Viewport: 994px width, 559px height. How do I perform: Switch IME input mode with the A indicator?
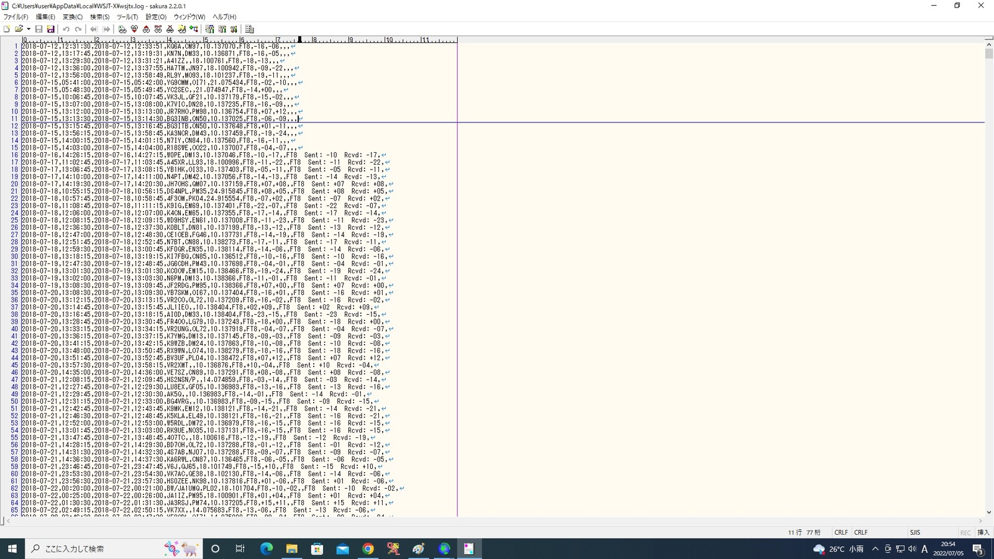(924, 548)
